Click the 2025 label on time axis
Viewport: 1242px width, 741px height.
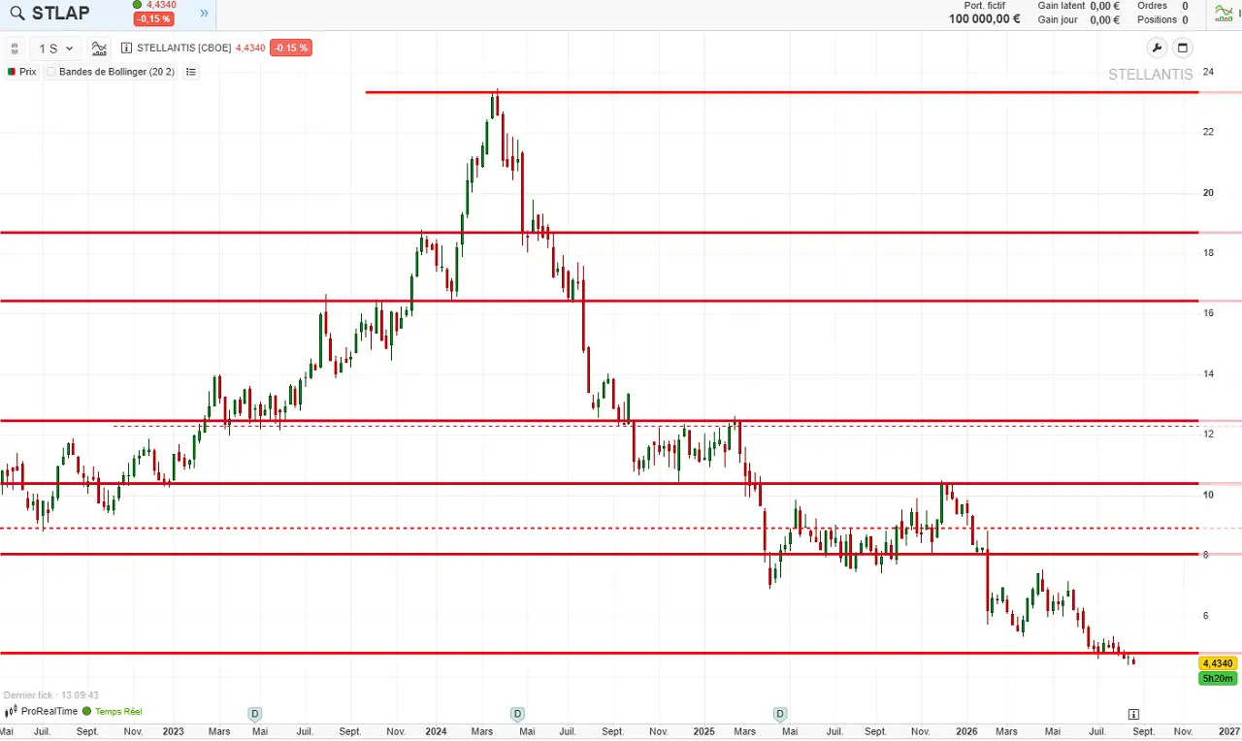coord(703,731)
